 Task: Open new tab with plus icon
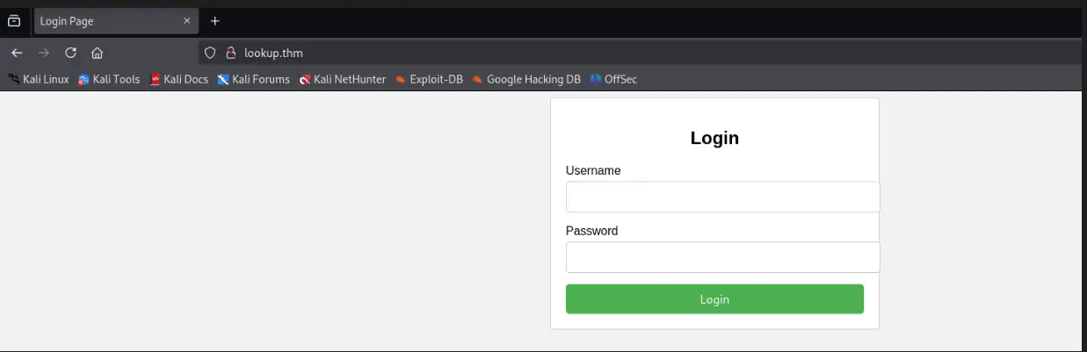point(215,21)
